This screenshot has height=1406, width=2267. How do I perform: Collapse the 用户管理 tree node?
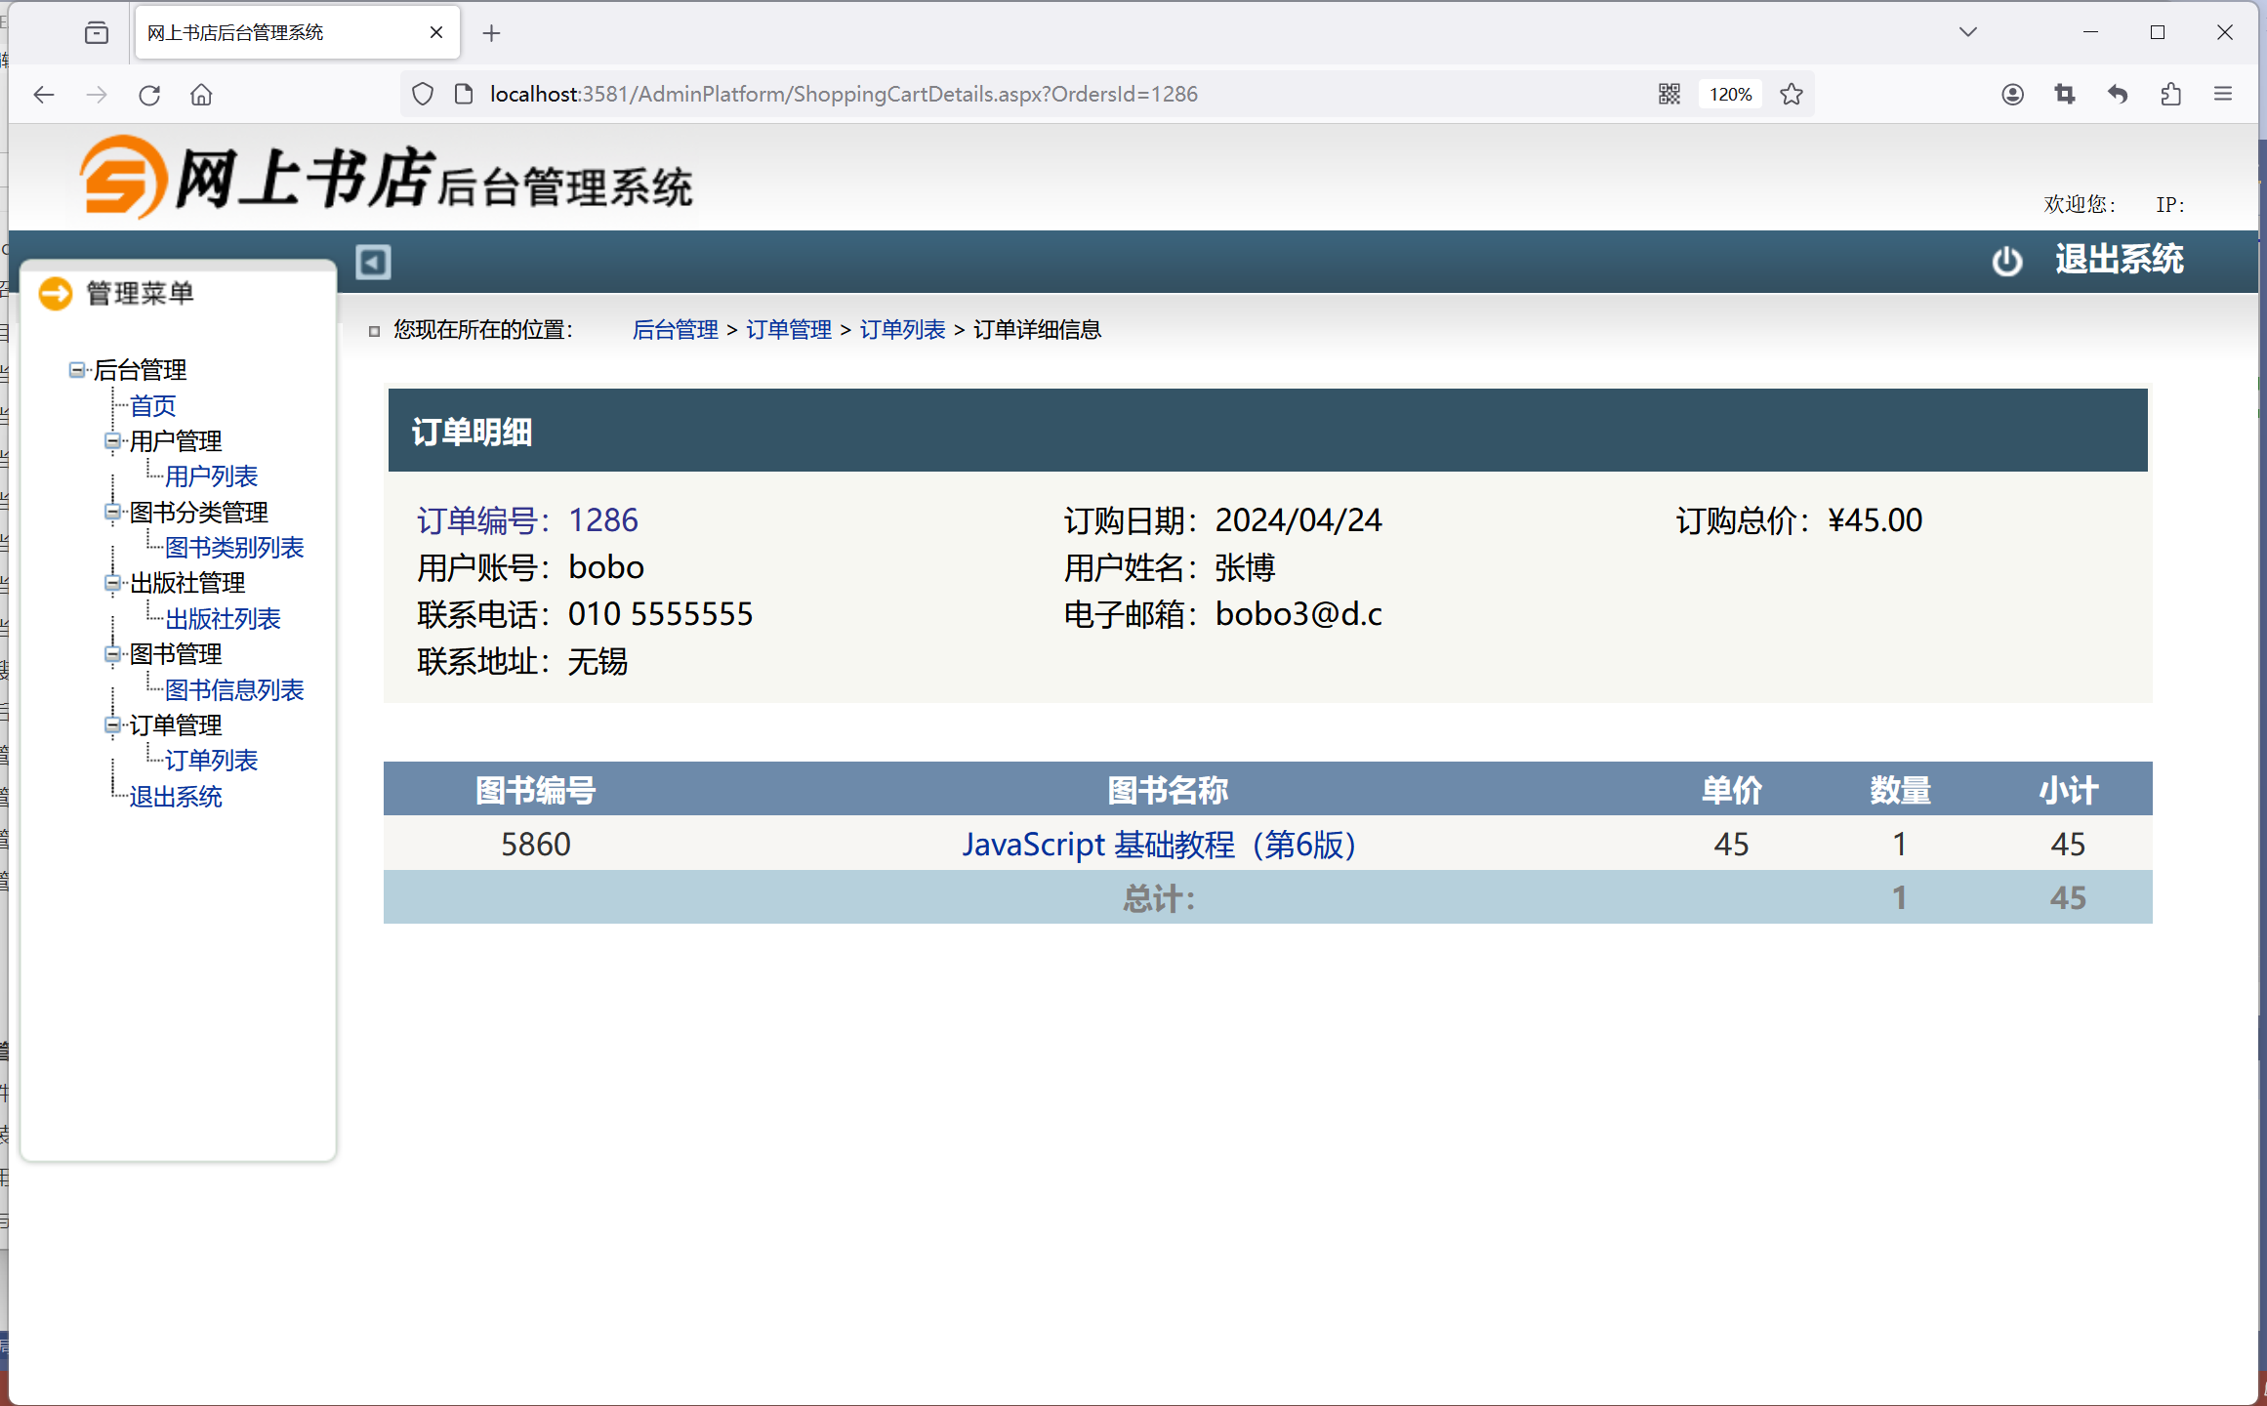coord(112,441)
